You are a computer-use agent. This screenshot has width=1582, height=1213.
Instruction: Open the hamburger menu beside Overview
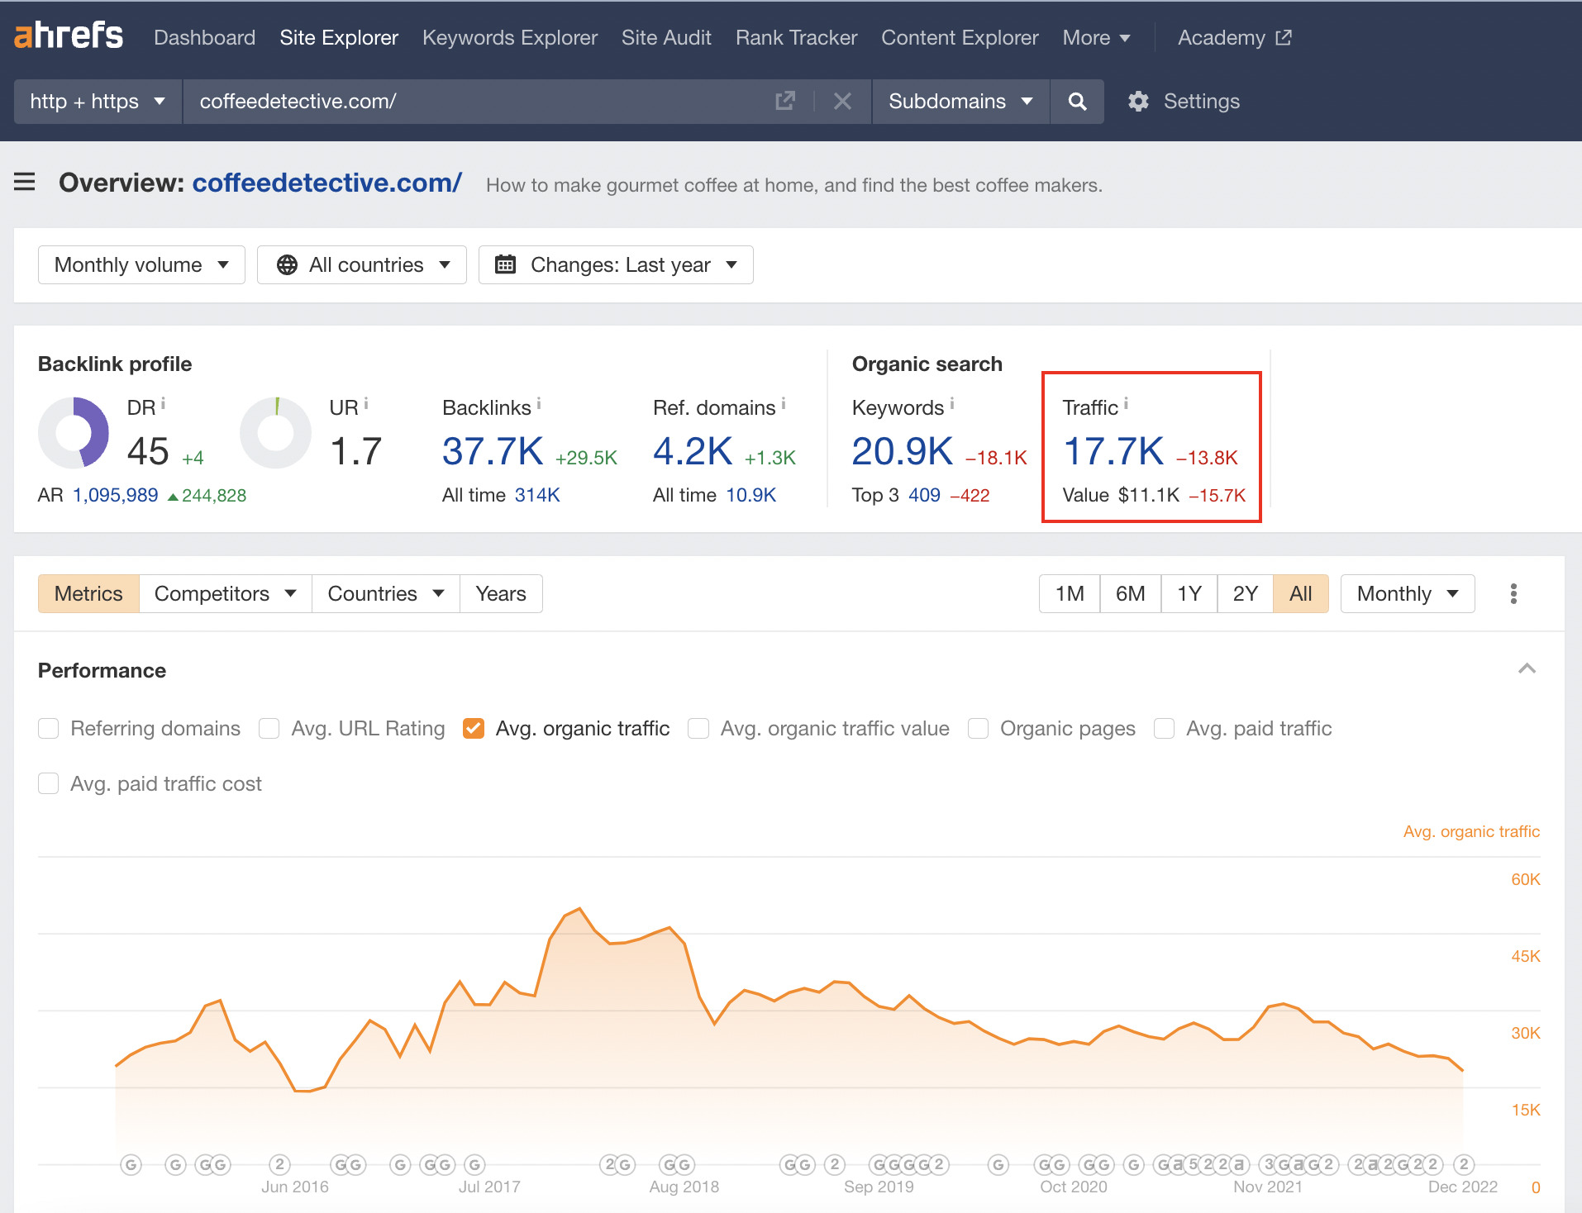[24, 183]
